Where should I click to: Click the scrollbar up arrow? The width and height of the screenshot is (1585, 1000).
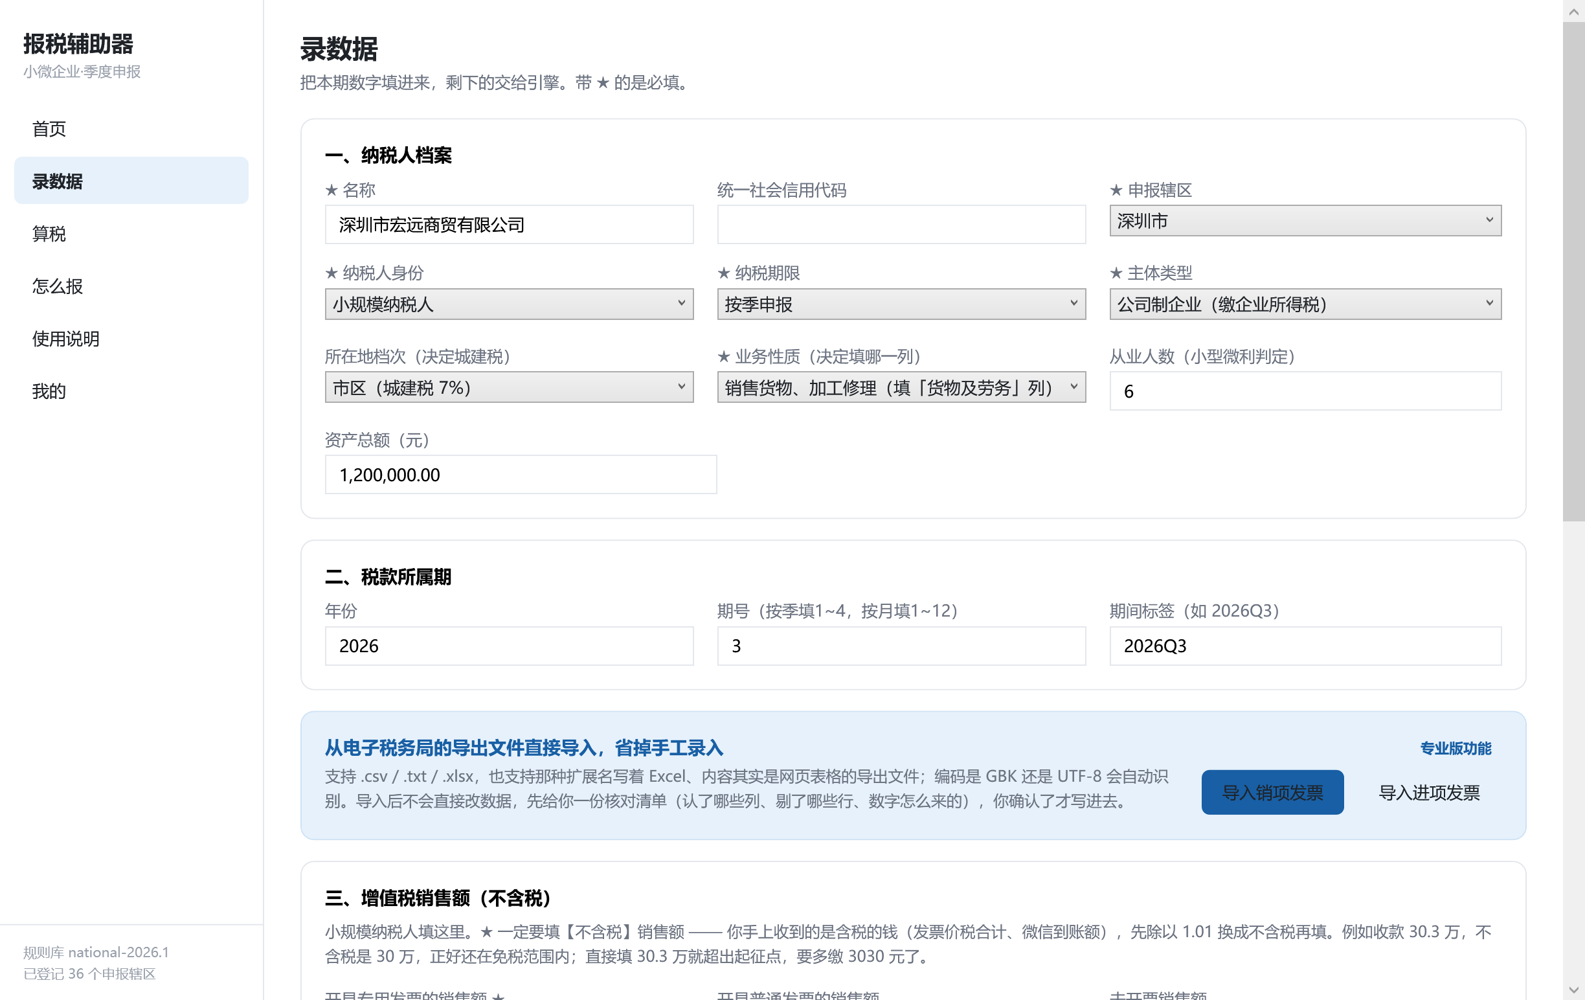(x=1573, y=10)
